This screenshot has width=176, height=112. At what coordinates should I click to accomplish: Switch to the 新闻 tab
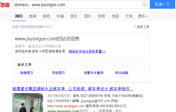click(x=33, y=16)
